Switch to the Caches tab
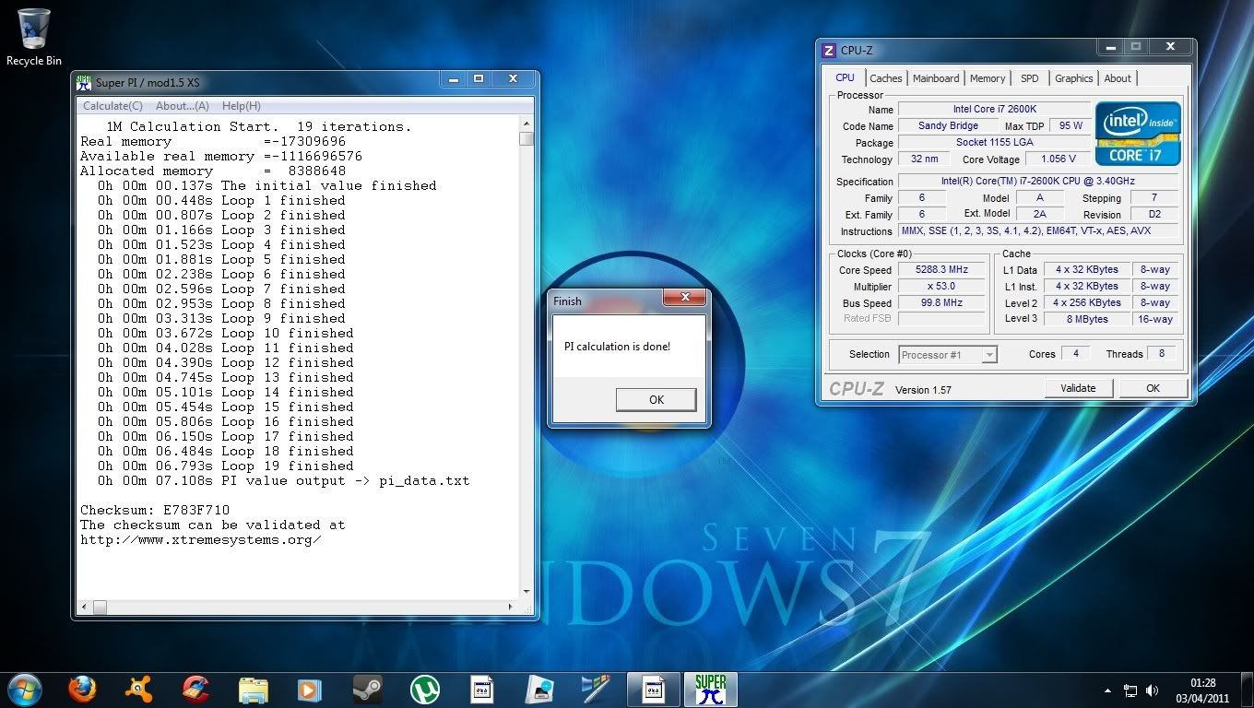The image size is (1254, 708). [886, 78]
